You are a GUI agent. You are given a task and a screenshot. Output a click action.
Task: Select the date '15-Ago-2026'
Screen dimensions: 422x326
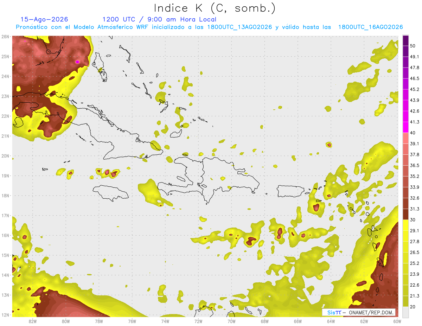[x=44, y=19]
